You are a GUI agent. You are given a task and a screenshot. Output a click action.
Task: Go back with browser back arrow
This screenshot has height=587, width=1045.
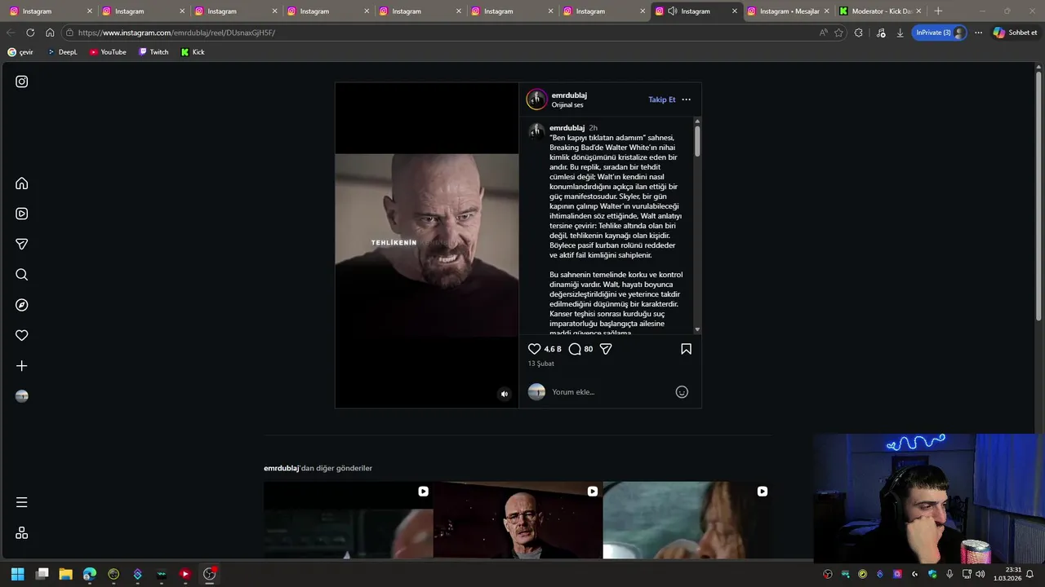click(11, 33)
